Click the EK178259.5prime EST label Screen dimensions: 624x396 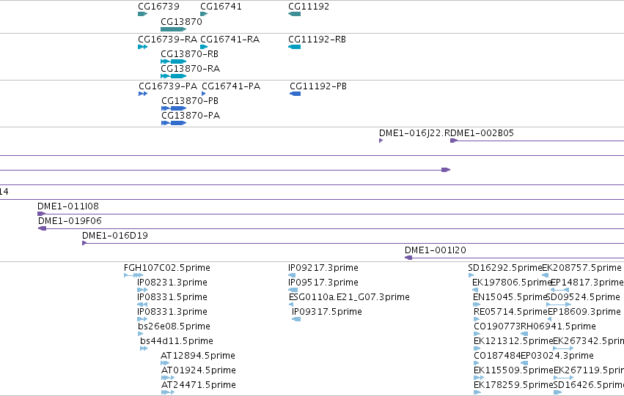[x=513, y=385]
